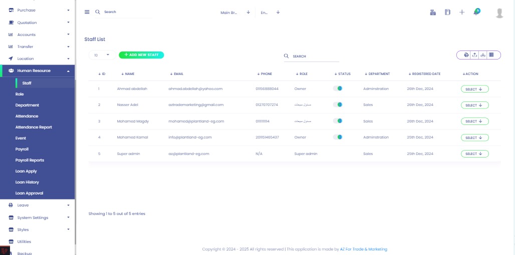515x255 pixels.
Task: Open AZ For Trade & Marketing link
Action: click(363, 249)
